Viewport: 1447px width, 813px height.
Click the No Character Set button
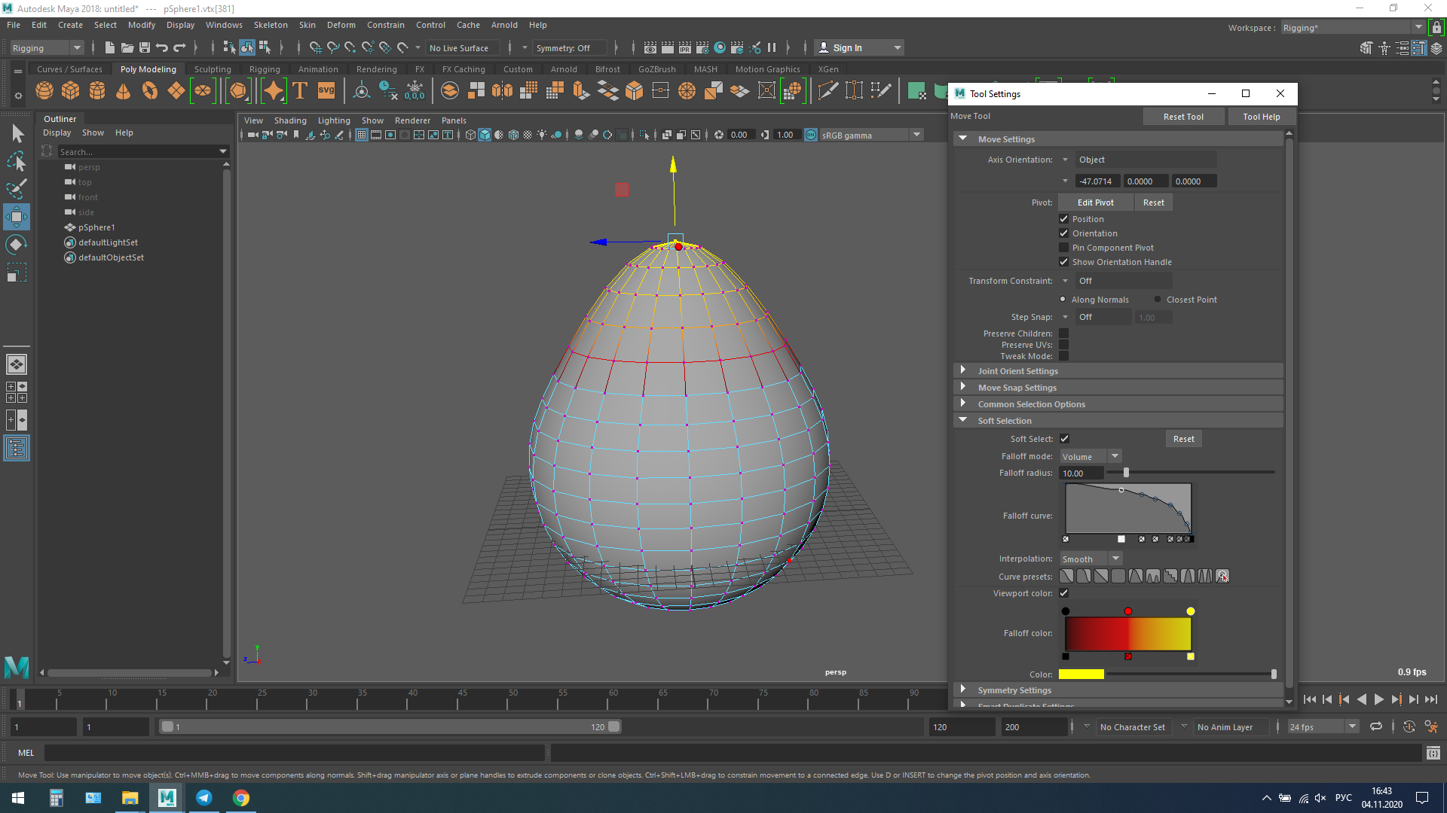pos(1133,727)
